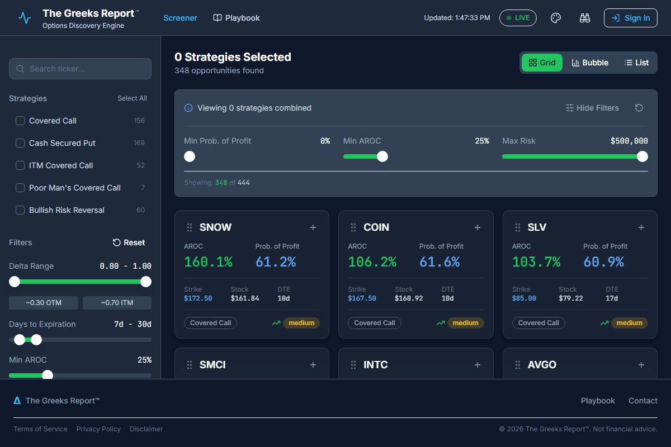Screen dimensions: 671x447
Task: Enable the Cash Secured Put filter
Action: click(x=20, y=143)
